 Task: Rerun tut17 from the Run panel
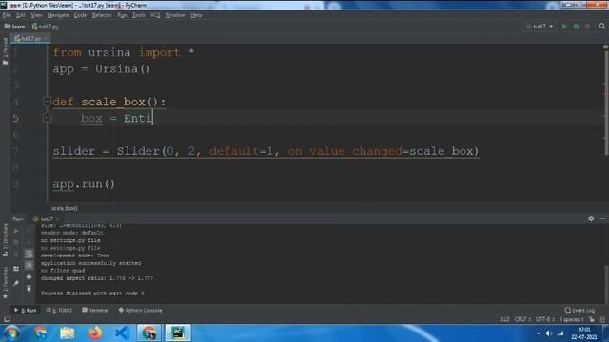[x=16, y=232]
